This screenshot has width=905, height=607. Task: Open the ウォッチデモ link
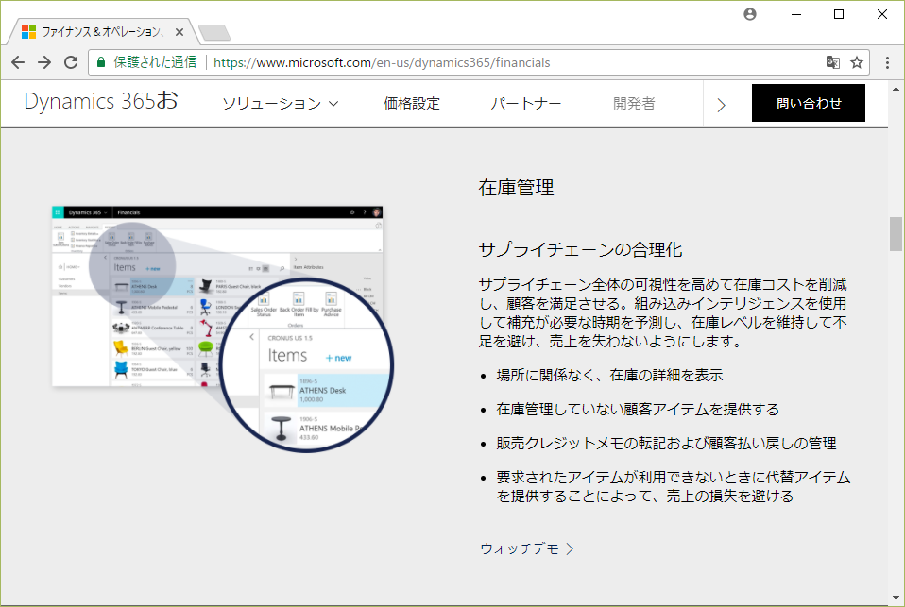(x=526, y=548)
